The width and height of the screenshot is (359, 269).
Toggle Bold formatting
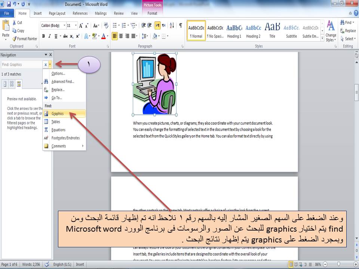(x=43, y=36)
